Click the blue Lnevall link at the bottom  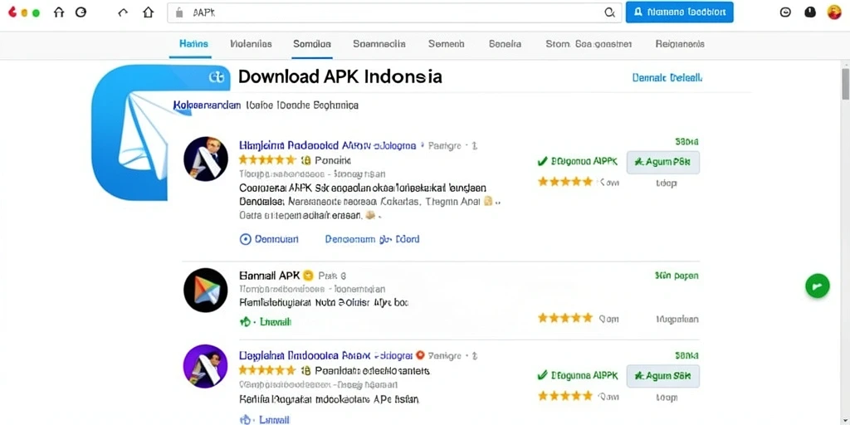point(265,419)
